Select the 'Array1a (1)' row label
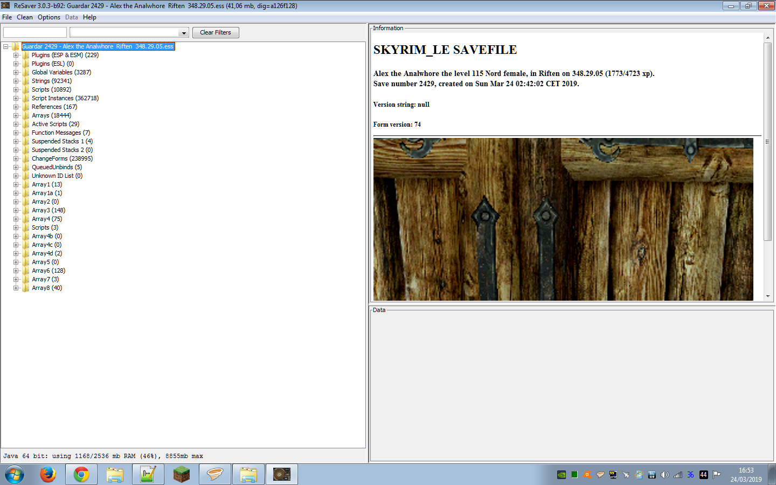The height and width of the screenshot is (485, 776). click(47, 193)
